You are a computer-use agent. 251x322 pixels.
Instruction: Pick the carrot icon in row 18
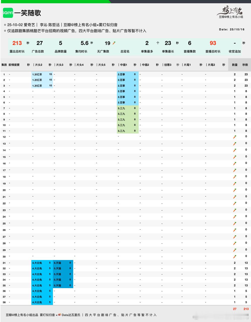235,177
